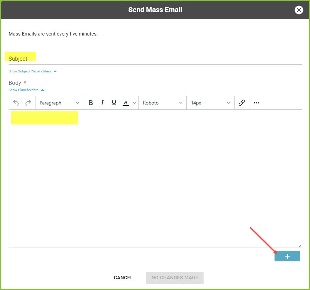Open the Paragraph format dropdown
310x290 pixels.
pos(59,103)
